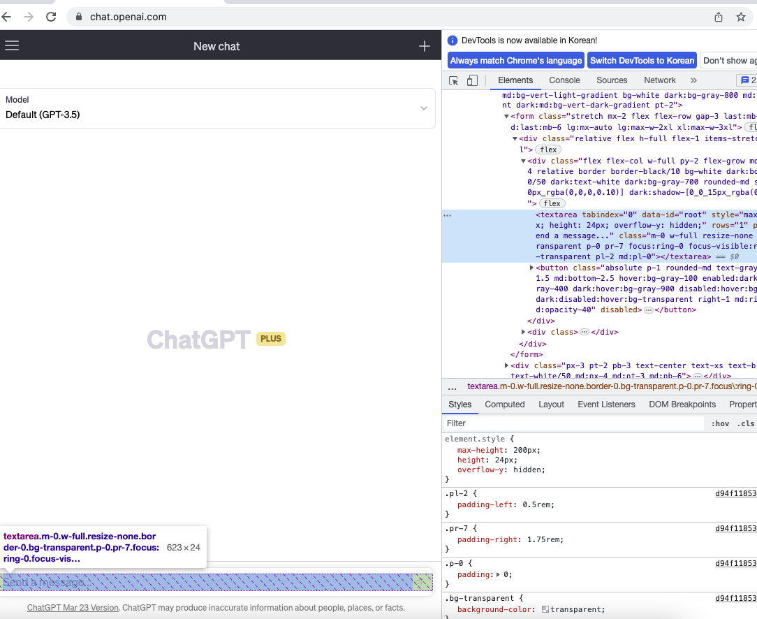Viewport: 757px width, 619px height.
Task: Select the textarea breadcrumb item
Action: (612, 386)
